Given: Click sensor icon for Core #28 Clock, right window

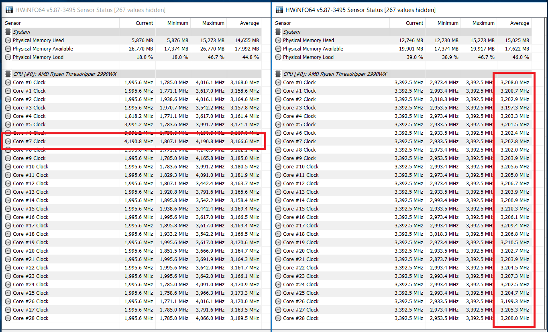Looking at the screenshot, I should (x=278, y=318).
